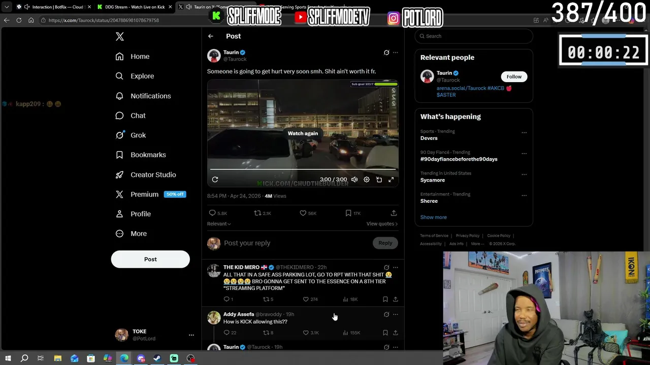View analytics for Addy Assefa's reply 155K
Screen dimensions: 650x365
pyautogui.click(x=351, y=333)
